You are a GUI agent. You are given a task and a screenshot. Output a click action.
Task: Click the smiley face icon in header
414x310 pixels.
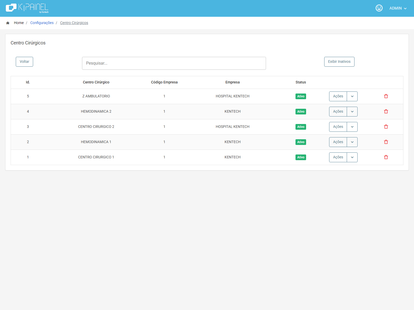coord(379,8)
